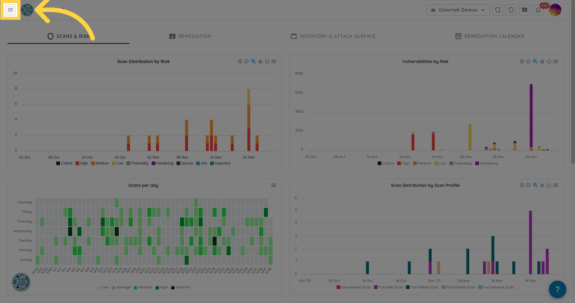Open the Scans per day chart menu
This screenshot has width=575, height=303.
tap(274, 185)
